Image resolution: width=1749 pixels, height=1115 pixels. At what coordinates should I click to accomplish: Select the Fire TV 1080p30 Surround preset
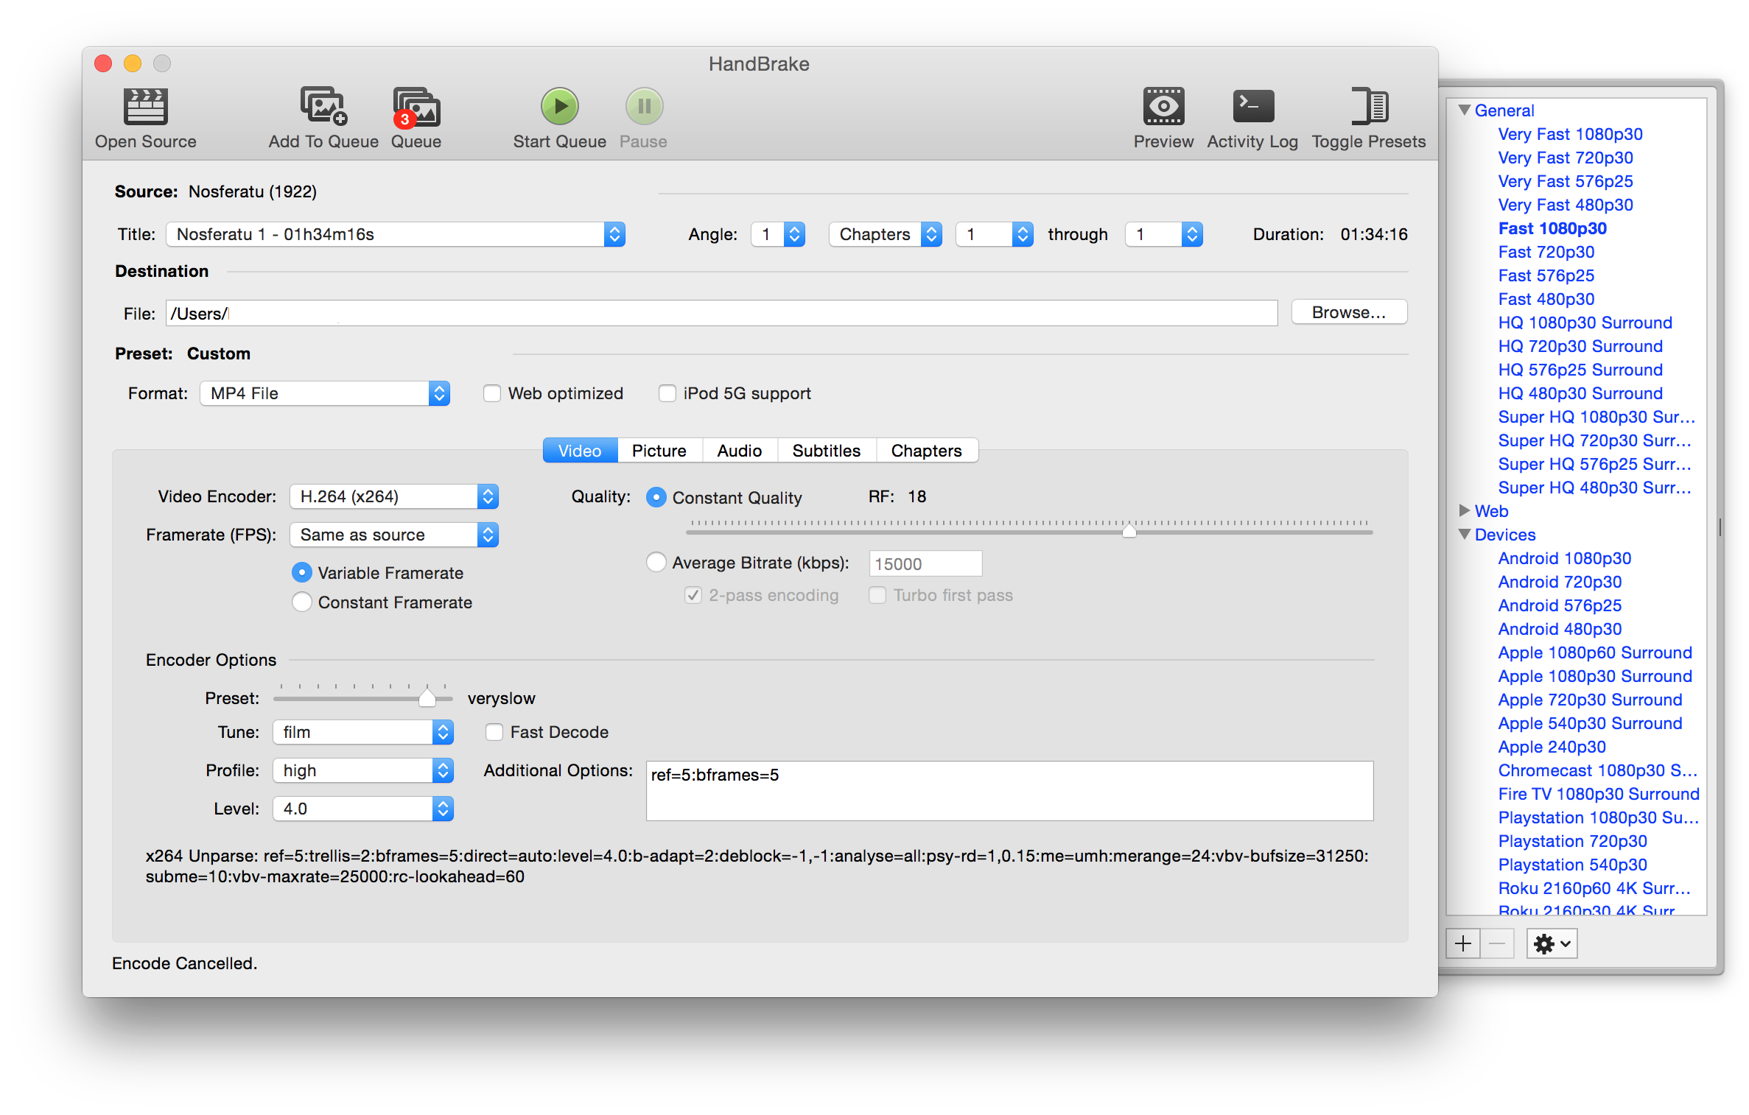coord(1599,794)
